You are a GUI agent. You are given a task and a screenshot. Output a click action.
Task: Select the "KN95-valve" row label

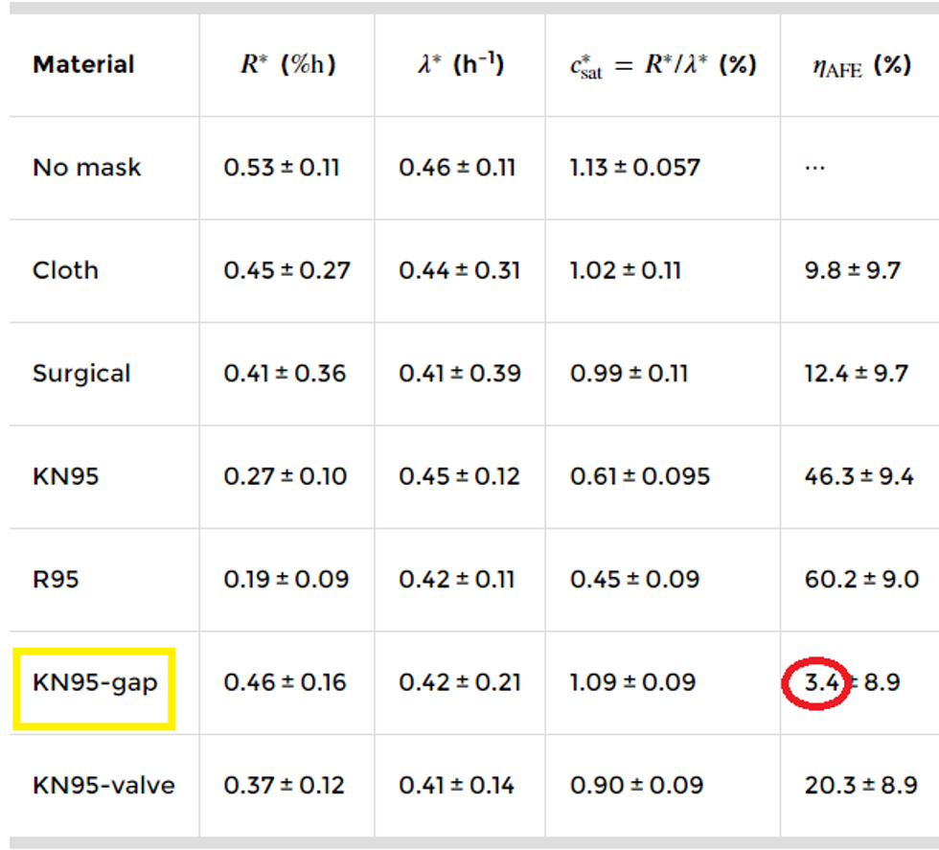tap(103, 786)
